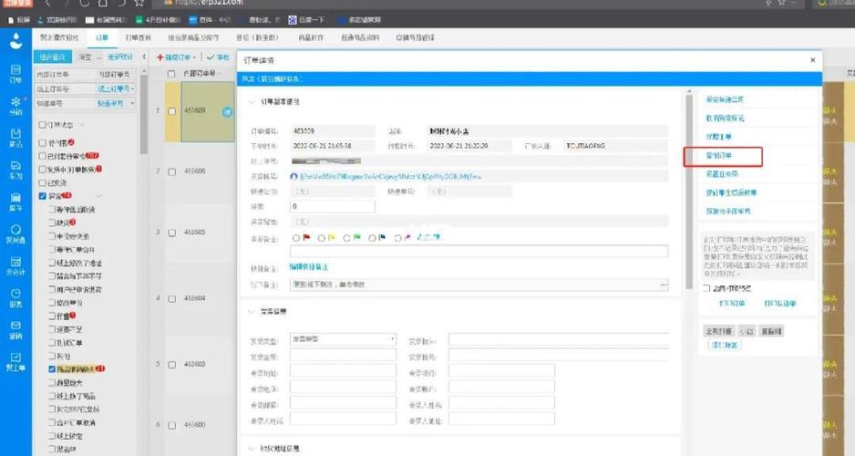Open the 商品库存 tab
The width and height of the screenshot is (855, 456).
[x=311, y=37]
